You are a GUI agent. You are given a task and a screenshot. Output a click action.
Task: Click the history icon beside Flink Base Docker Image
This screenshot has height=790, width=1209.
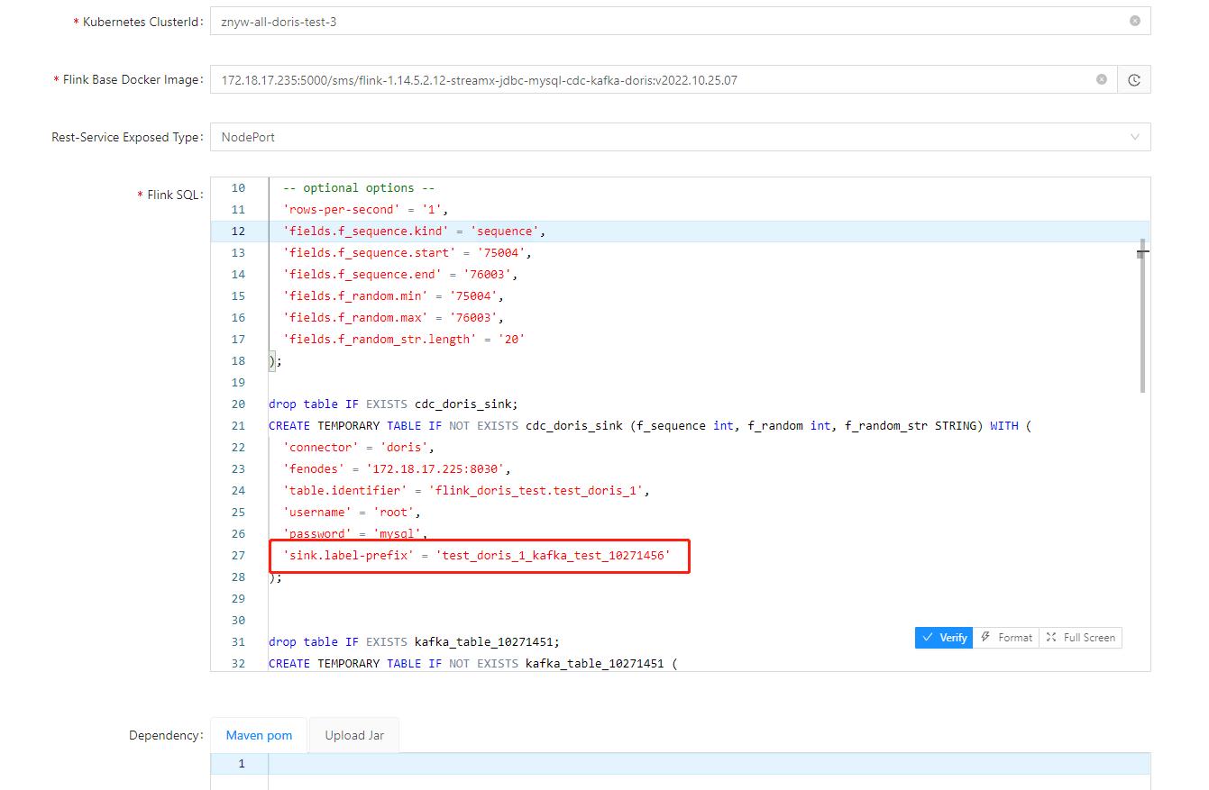click(1134, 79)
